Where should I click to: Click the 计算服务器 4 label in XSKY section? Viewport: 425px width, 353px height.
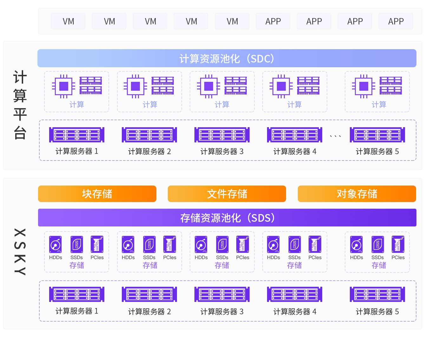(x=295, y=312)
